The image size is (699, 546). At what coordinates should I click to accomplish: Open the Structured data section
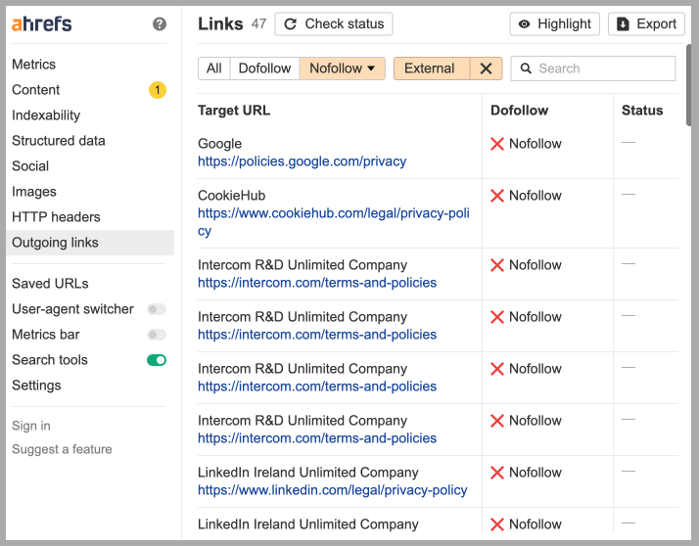pyautogui.click(x=59, y=140)
